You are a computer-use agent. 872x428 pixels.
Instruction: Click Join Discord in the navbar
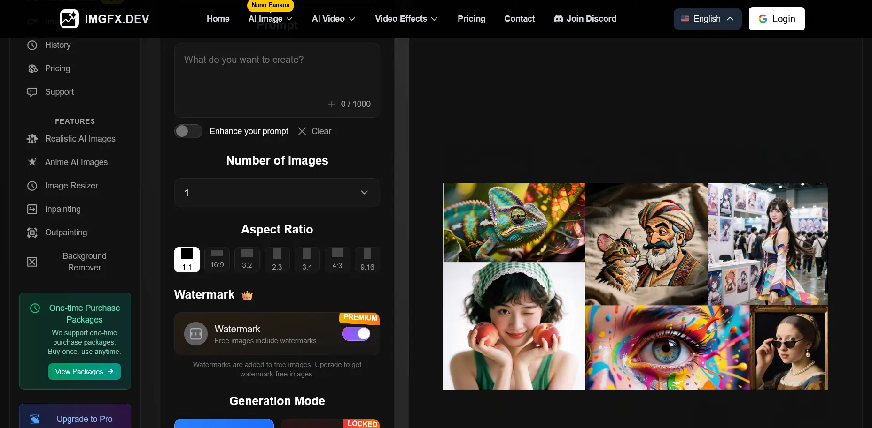[x=585, y=19]
